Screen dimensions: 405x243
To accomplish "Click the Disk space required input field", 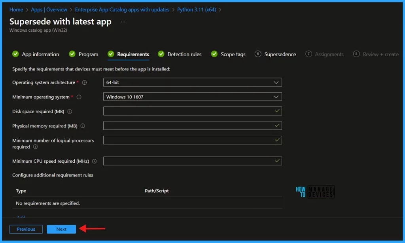I will pos(193,111).
